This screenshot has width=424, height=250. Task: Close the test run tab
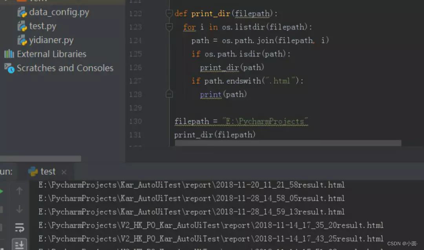pyautogui.click(x=64, y=172)
